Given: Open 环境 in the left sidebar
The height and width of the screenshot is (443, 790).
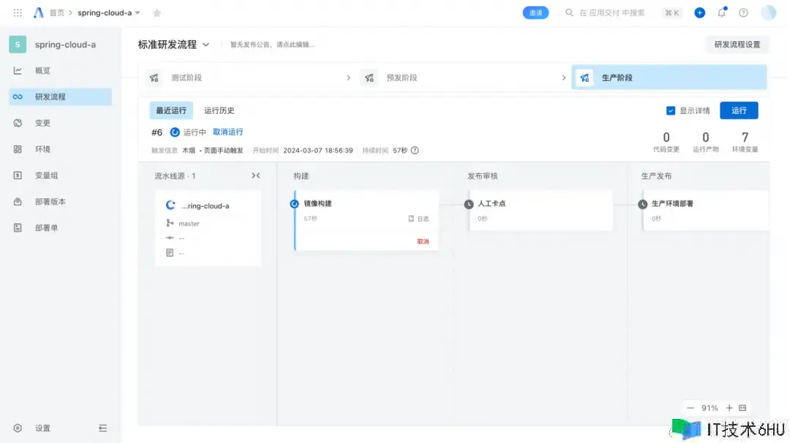Looking at the screenshot, I should click(x=42, y=149).
